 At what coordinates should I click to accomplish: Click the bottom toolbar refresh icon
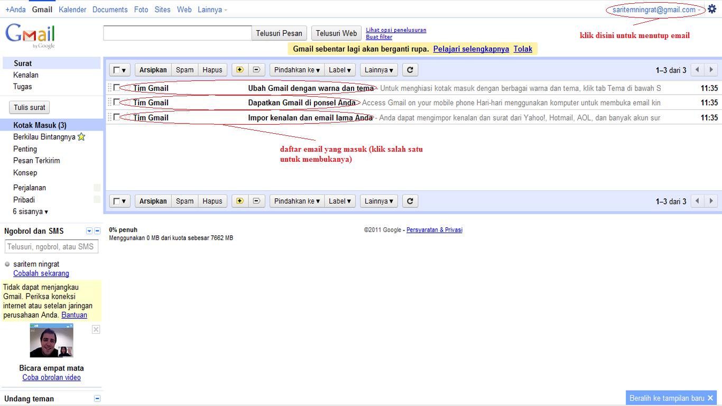[x=410, y=201]
